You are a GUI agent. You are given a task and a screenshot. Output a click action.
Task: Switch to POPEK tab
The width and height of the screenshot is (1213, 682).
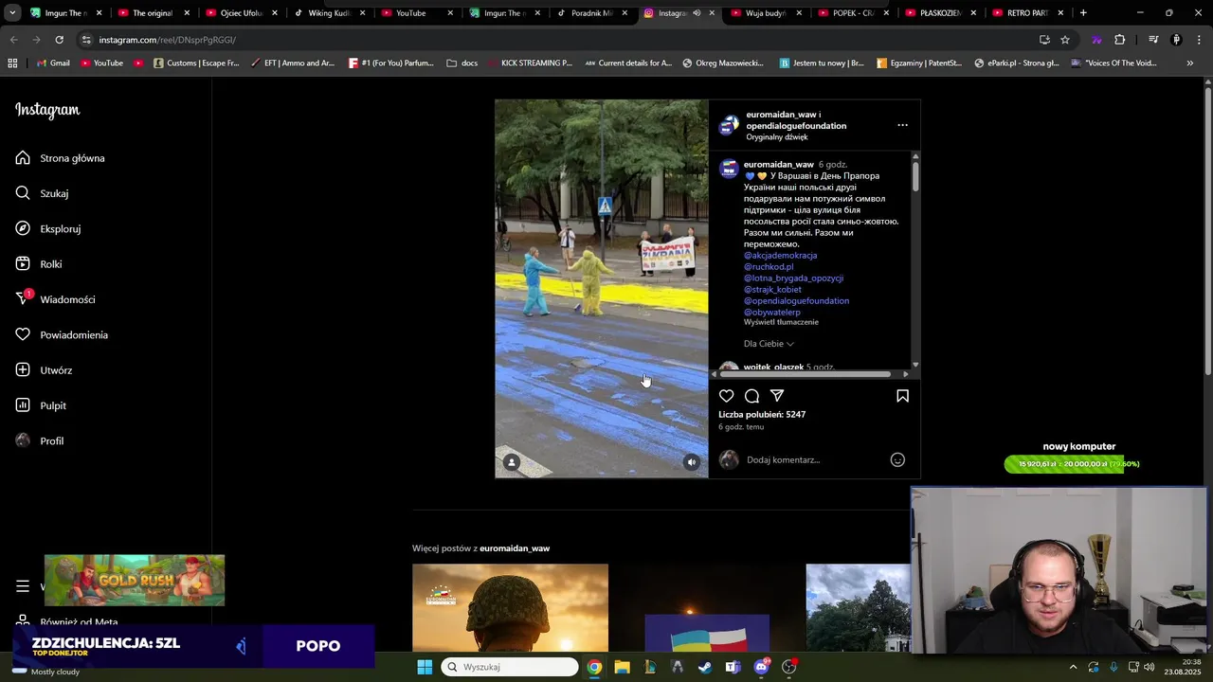[853, 13]
